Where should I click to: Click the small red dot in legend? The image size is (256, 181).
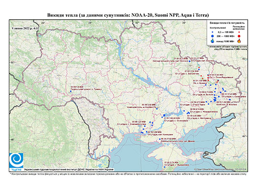(x=239, y=32)
